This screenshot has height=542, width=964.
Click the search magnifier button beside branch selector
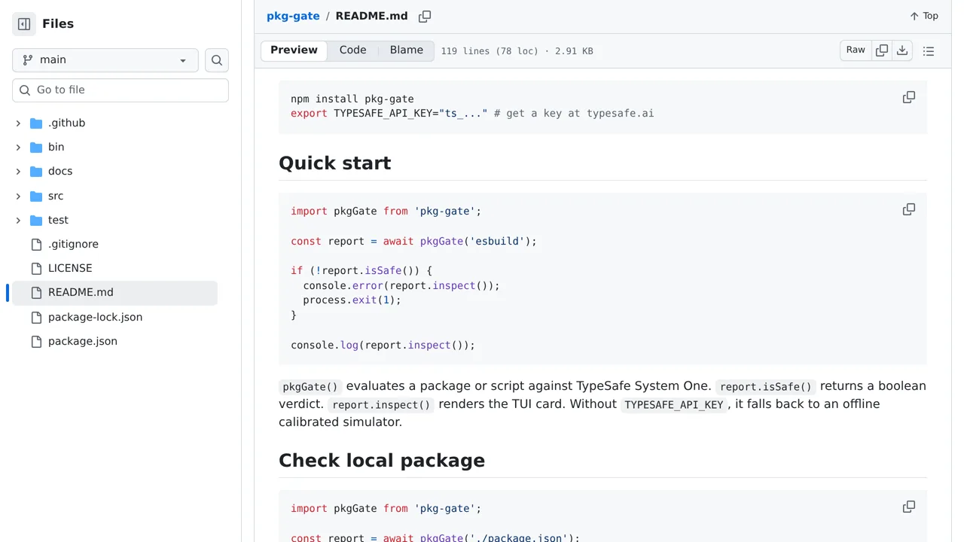(217, 60)
